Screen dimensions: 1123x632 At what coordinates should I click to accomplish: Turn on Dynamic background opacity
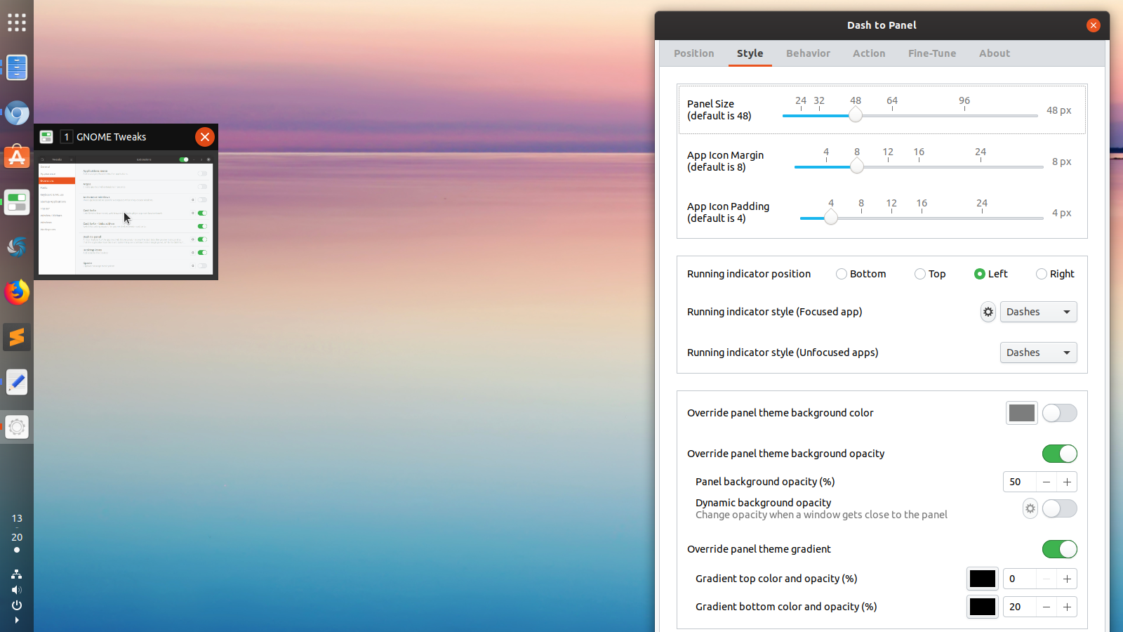click(x=1060, y=508)
